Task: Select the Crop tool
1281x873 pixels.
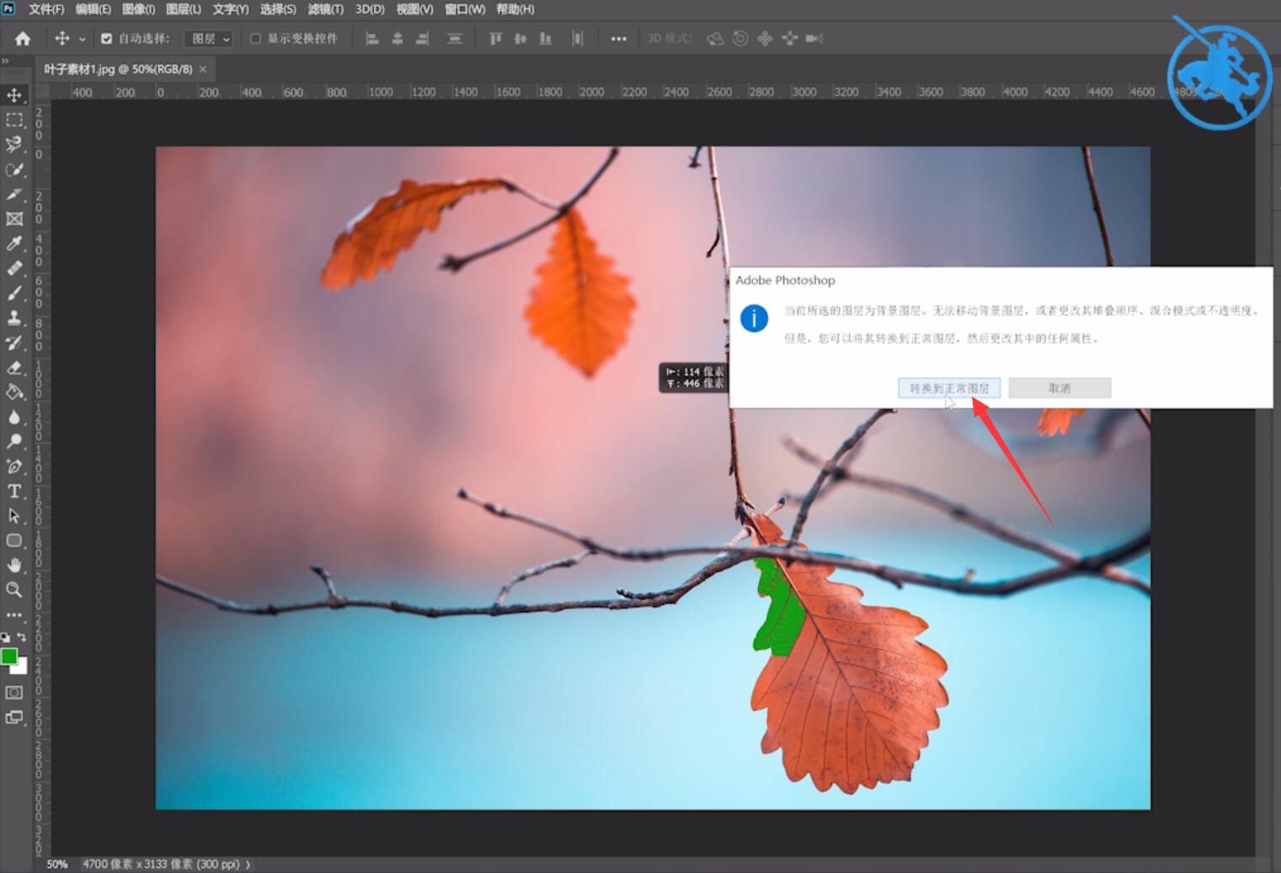Action: tap(14, 194)
